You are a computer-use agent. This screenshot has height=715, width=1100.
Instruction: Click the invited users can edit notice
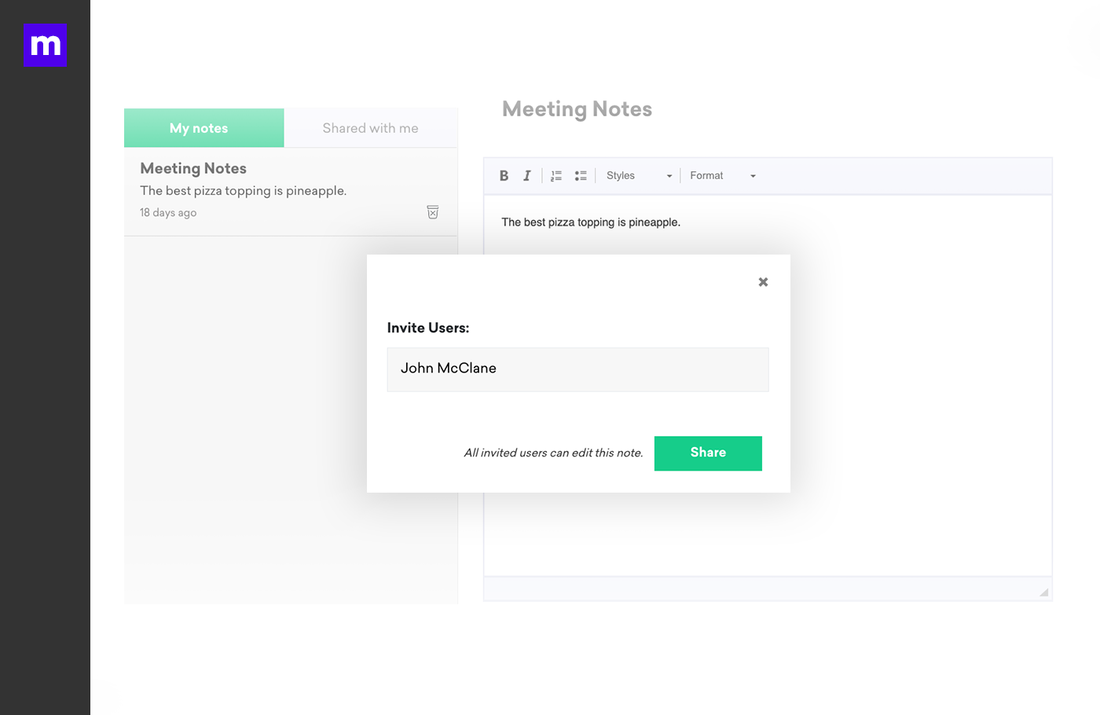[x=553, y=453]
